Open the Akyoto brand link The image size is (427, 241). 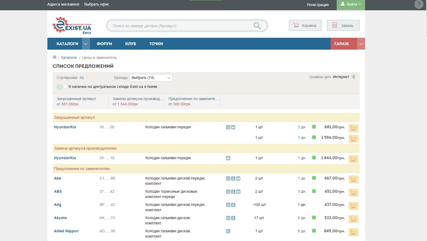(60, 218)
